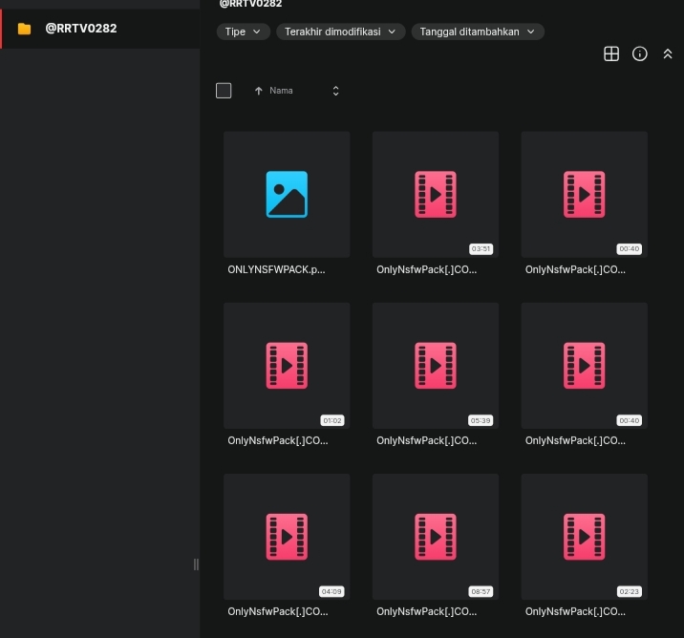Image resolution: width=684 pixels, height=638 pixels.
Task: Sort by the Nama column label
Action: [281, 91]
